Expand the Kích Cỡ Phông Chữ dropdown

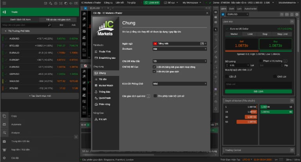[180, 83]
